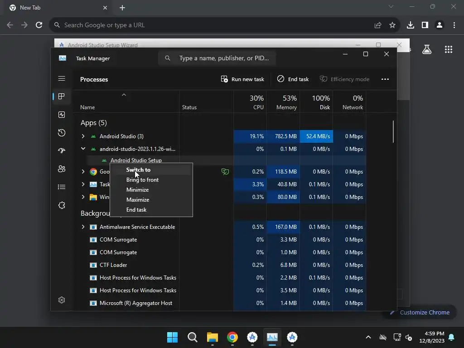Click Customize Chrome button
464x348 pixels.
tap(420, 313)
